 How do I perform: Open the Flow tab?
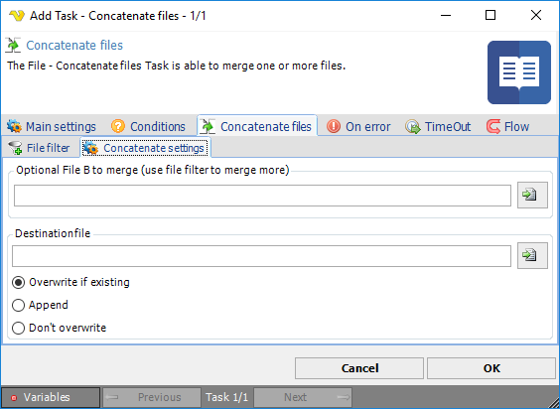click(507, 126)
